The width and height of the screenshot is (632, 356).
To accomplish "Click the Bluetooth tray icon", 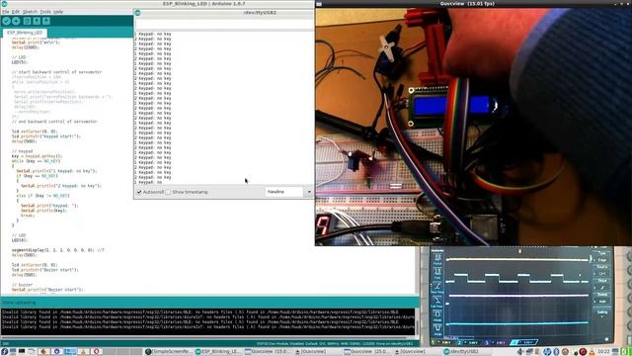I will click(x=556, y=352).
